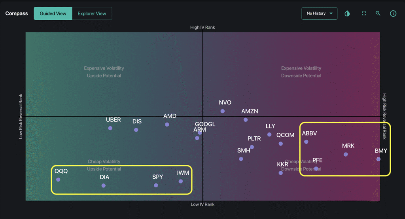Click the KKR ticker dot
The width and height of the screenshot is (405, 219).
coord(281,173)
